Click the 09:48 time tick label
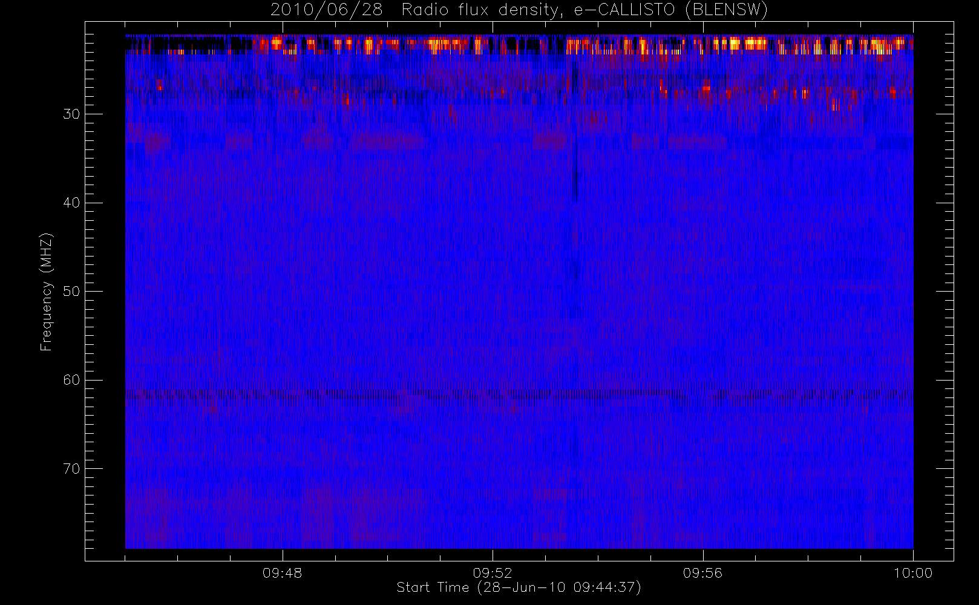 click(x=282, y=573)
